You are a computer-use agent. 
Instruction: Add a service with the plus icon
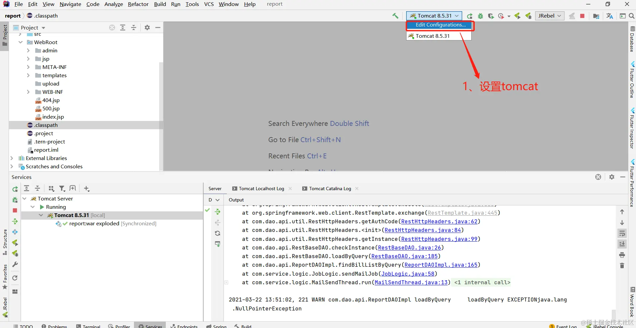pos(87,189)
